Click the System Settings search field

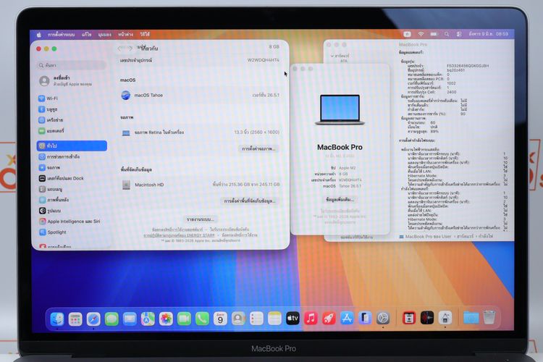[x=72, y=65]
